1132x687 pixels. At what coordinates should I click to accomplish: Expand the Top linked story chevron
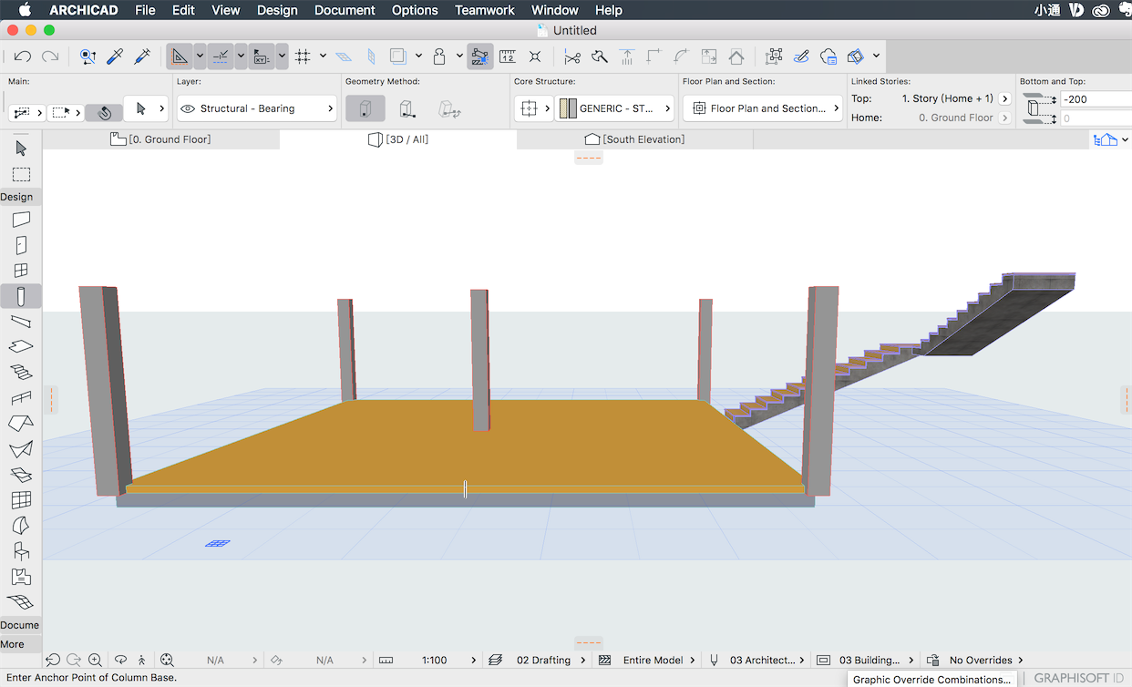coord(1005,98)
